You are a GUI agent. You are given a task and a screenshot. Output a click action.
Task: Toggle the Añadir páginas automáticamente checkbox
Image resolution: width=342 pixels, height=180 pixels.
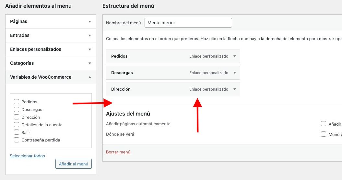324,124
